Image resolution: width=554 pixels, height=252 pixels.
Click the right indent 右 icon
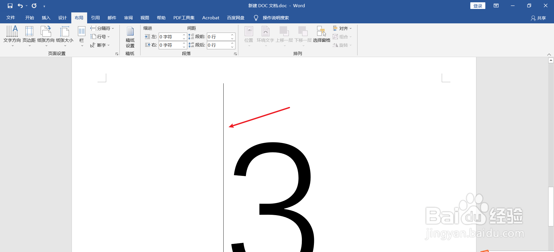coord(147,45)
